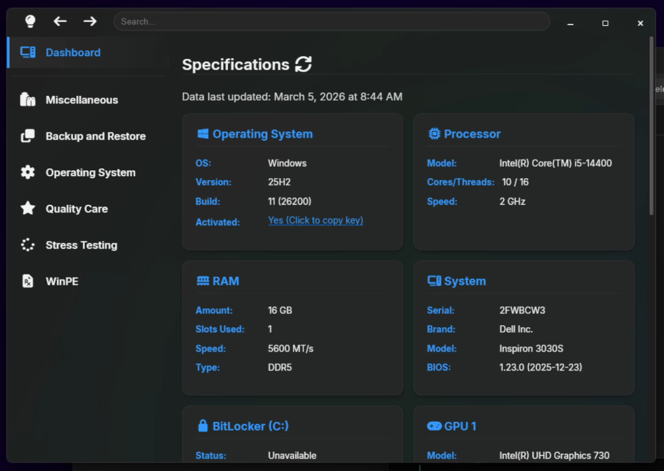This screenshot has width=664, height=471.
Task: Open the Miscellaneous section
Action: click(82, 99)
